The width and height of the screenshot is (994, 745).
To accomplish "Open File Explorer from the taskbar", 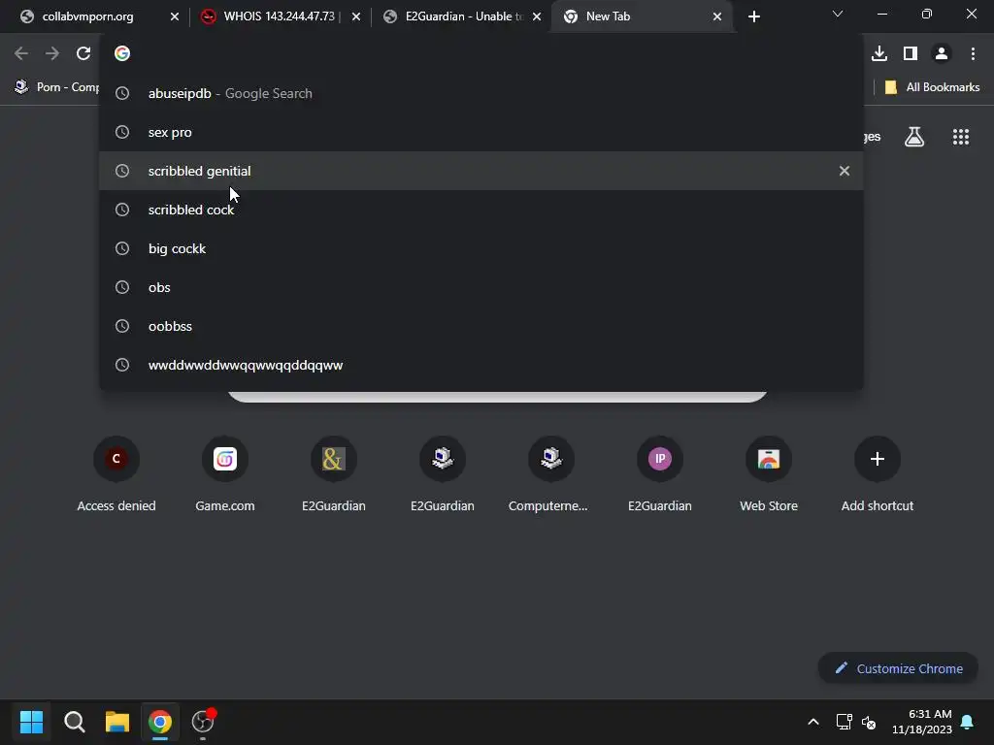I will coord(117,722).
